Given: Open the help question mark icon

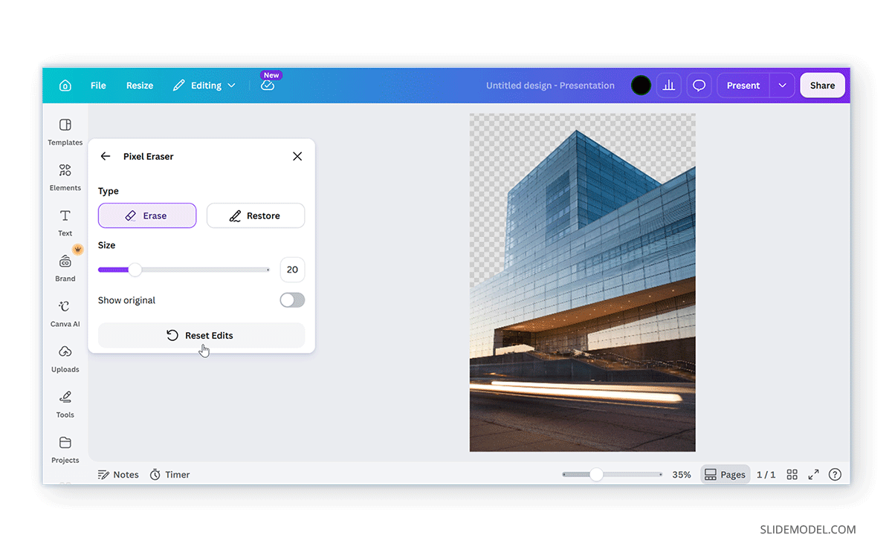Looking at the screenshot, I should [x=836, y=475].
